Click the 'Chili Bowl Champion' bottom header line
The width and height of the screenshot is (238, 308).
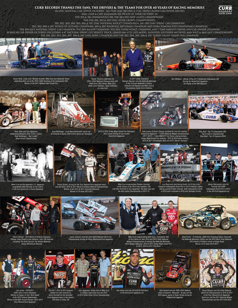119,36
